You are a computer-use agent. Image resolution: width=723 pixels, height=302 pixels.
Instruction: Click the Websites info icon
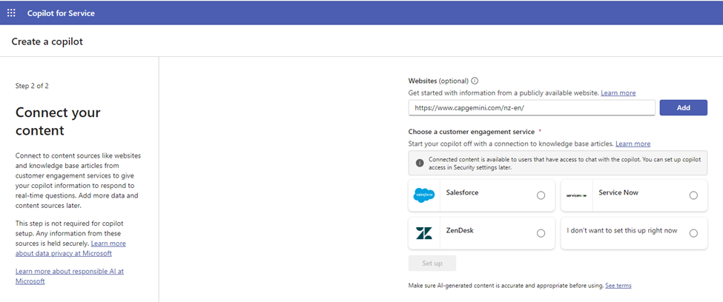click(x=475, y=81)
